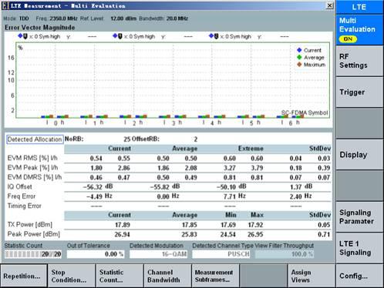Open the Statistic Count... hotkey
Image resolution: width=384 pixels, height=288 pixels.
coord(120,276)
